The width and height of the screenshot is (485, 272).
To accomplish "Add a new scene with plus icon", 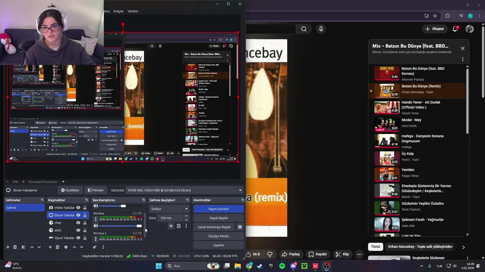I will click(8, 247).
